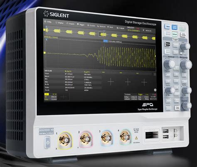Click the blue trigger delay marker above waveform
This screenshot has height=167, width=197.
106,41
